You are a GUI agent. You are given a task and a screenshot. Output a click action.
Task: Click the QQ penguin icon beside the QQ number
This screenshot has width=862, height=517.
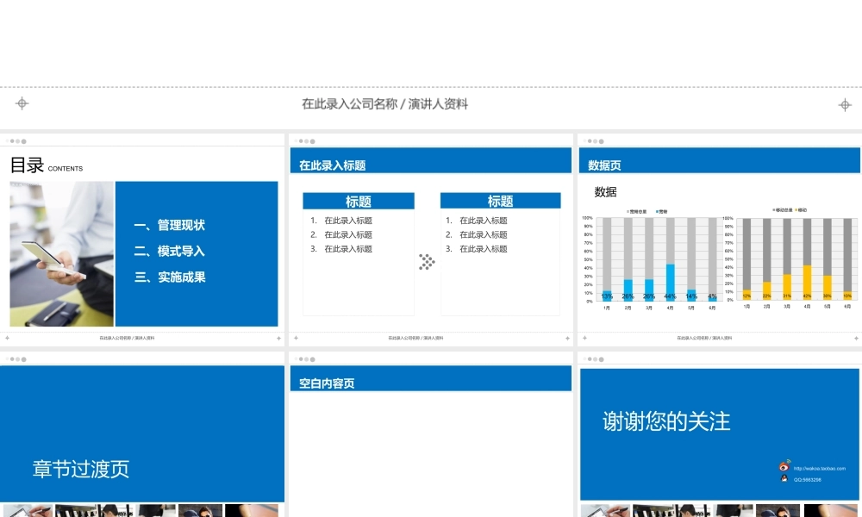click(784, 479)
